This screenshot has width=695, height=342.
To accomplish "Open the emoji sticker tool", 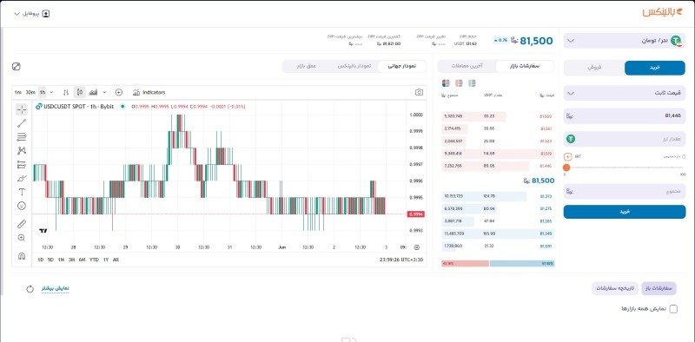I will 22,206.
